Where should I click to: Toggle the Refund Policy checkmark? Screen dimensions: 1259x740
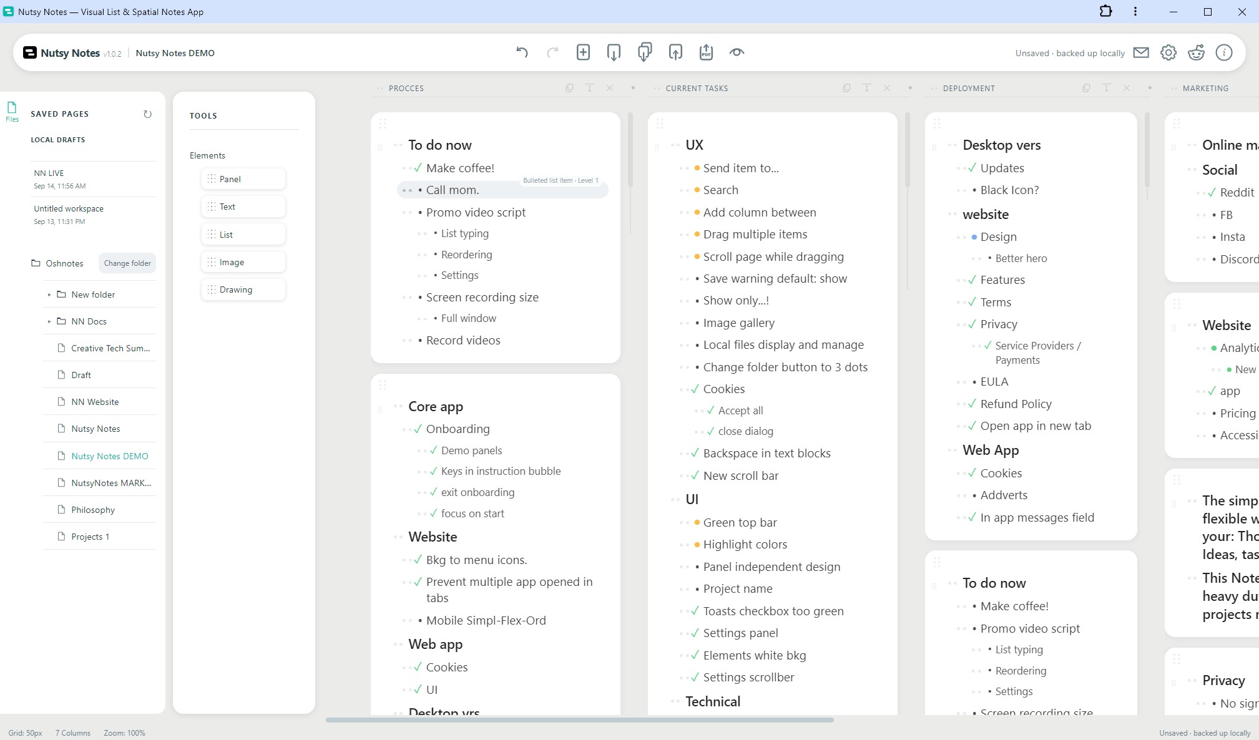(972, 404)
